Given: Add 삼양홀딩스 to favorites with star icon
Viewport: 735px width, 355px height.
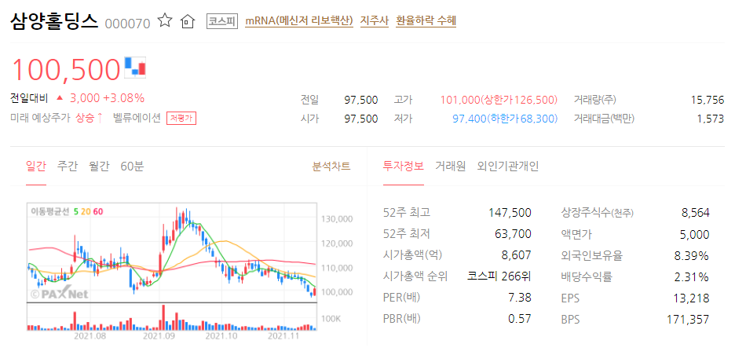Looking at the screenshot, I should coord(165,20).
